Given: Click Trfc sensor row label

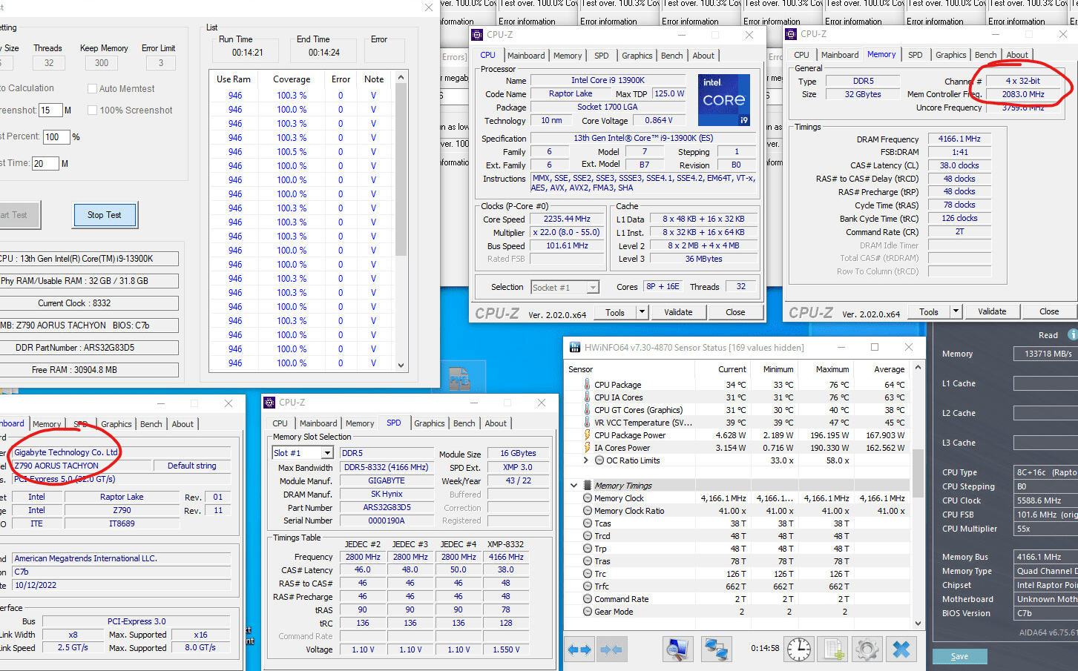Looking at the screenshot, I should coord(602,586).
